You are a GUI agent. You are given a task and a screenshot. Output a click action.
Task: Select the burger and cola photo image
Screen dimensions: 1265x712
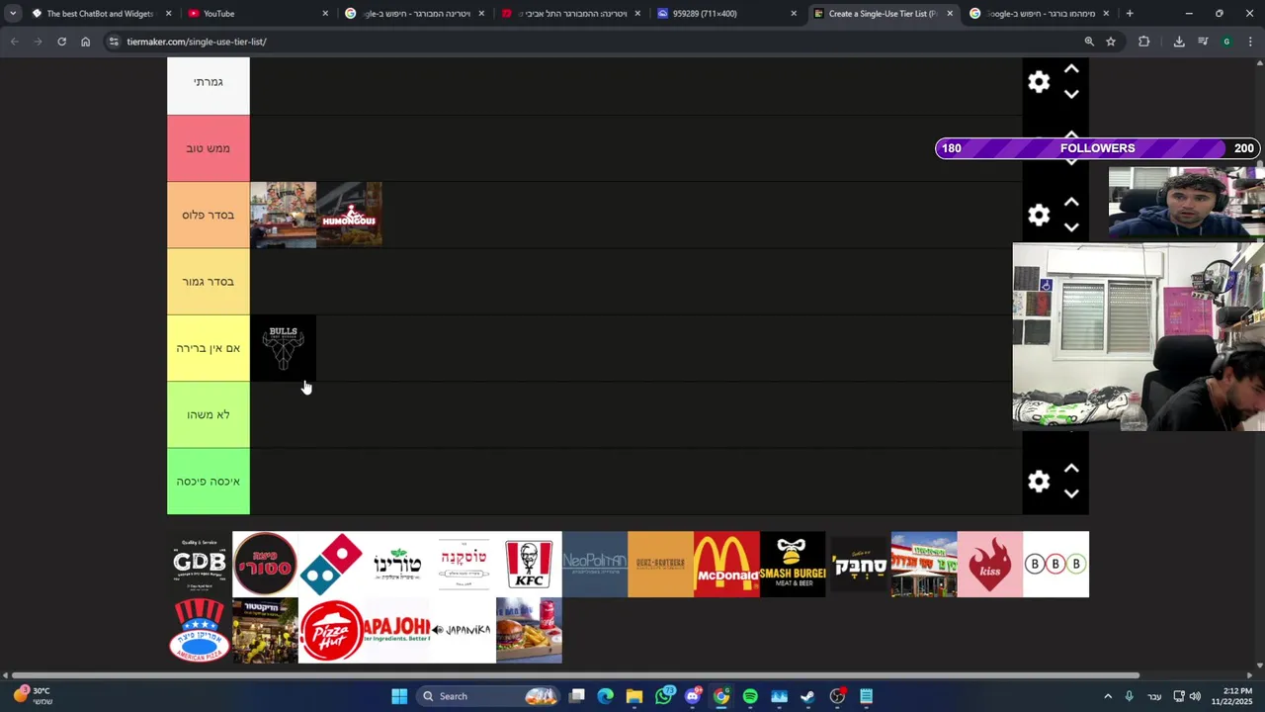pos(529,630)
